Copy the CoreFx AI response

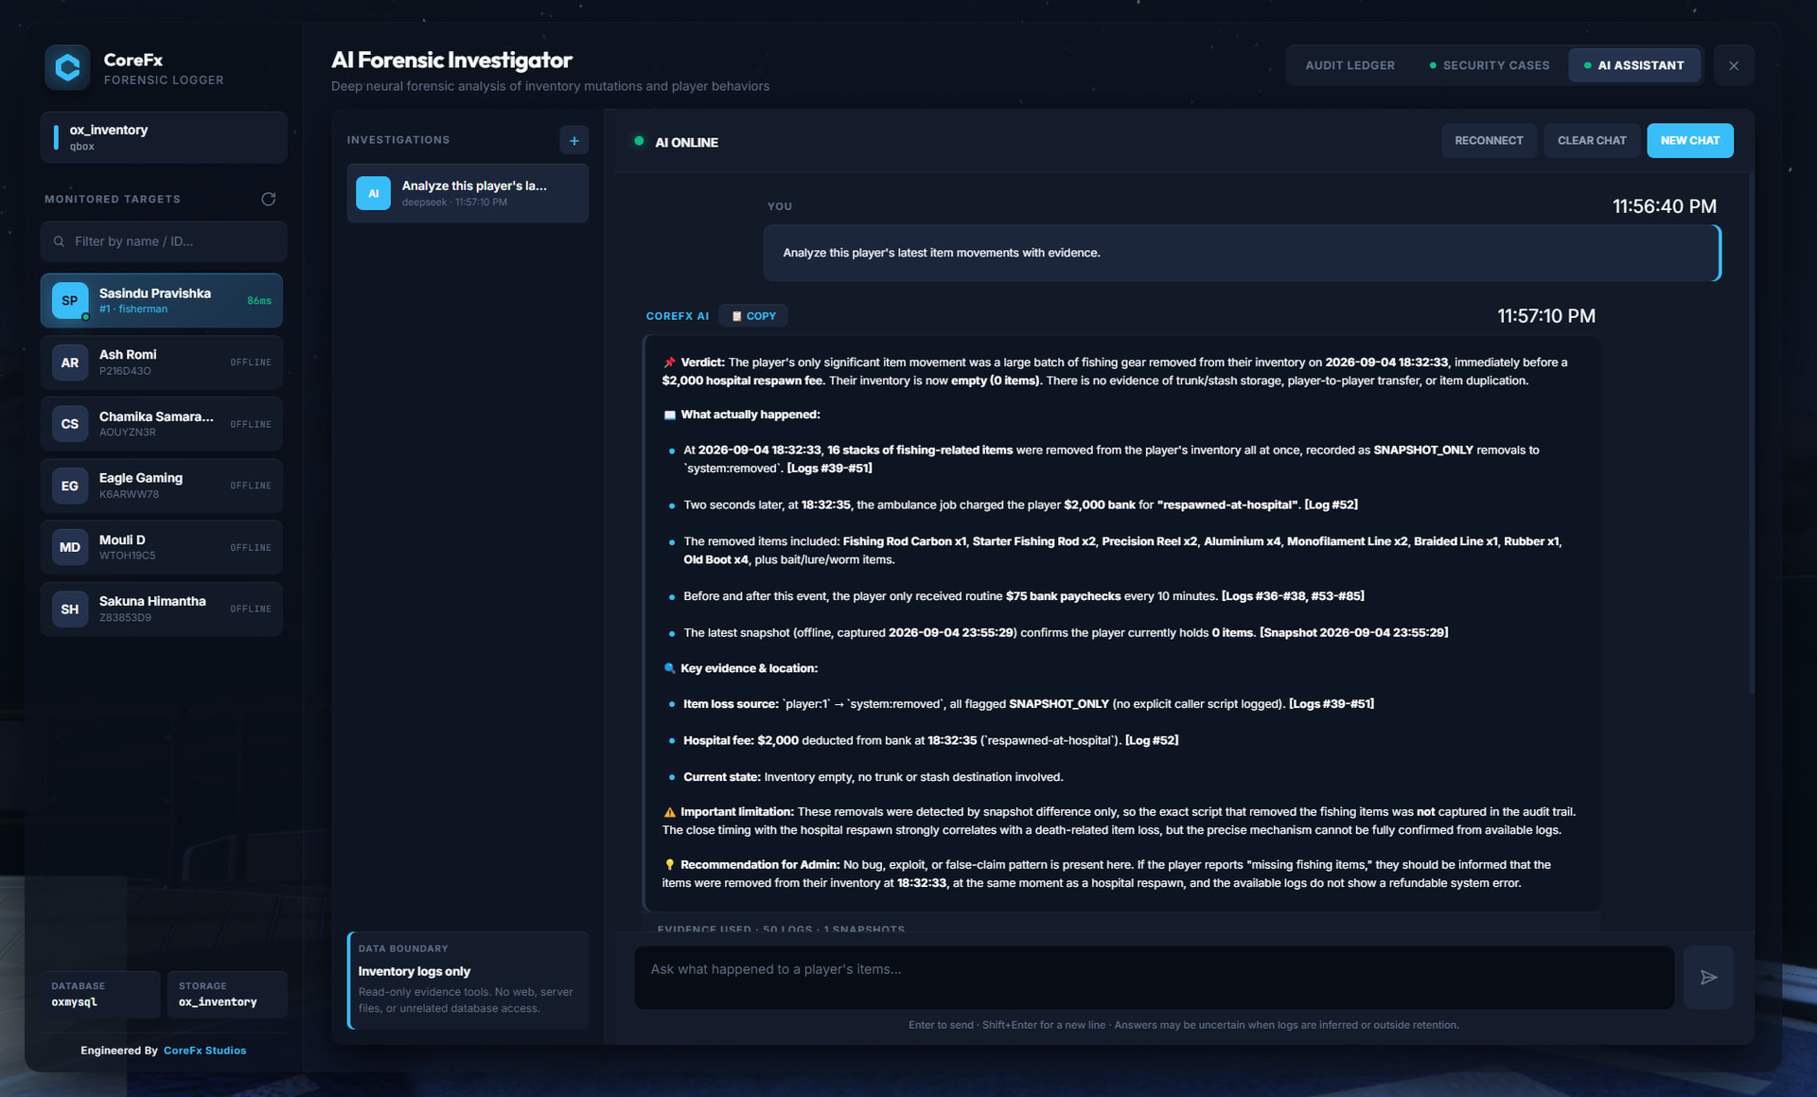pyautogui.click(x=753, y=316)
